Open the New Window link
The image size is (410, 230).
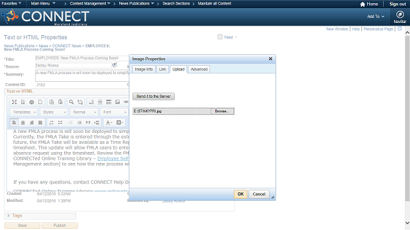pos(337,29)
